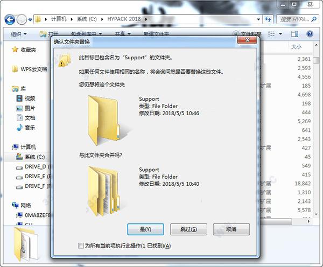Viewport: 323px width, 267px height.
Task: Select 系统 (C:) in the address breadcrumb
Action: pyautogui.click(x=87, y=19)
